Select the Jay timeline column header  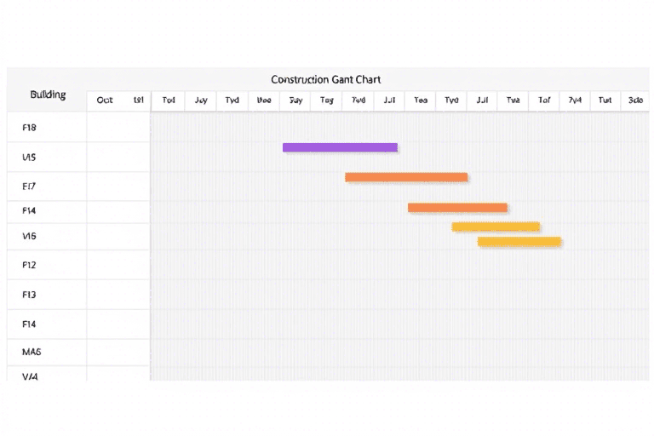click(x=201, y=100)
